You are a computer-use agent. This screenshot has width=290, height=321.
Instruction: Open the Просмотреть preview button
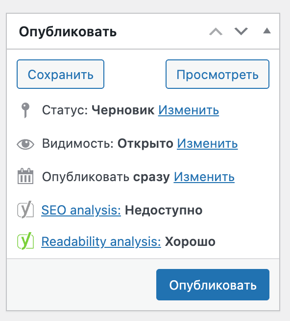coord(217,74)
